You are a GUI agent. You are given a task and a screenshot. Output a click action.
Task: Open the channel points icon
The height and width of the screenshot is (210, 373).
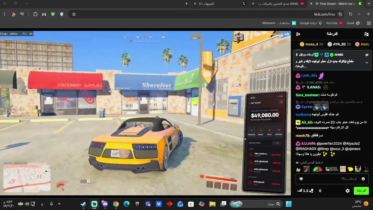click(312, 191)
